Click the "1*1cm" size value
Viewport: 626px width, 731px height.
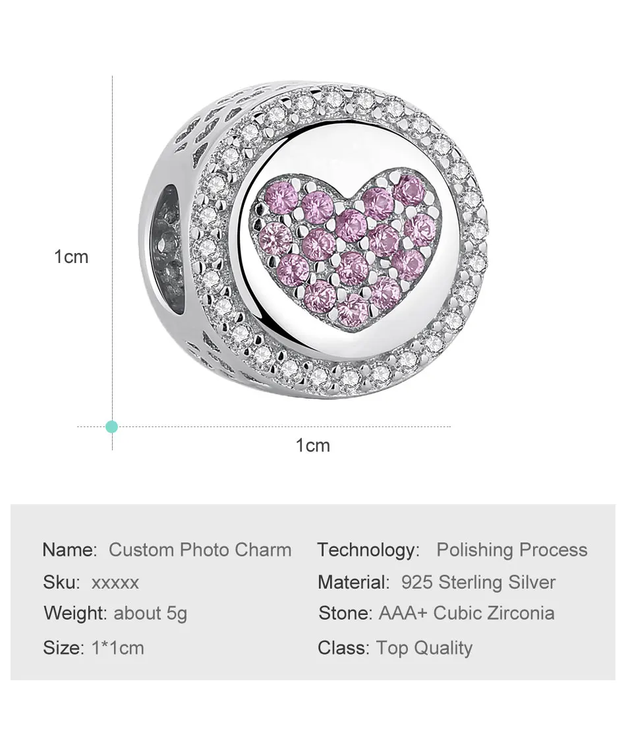click(x=117, y=648)
